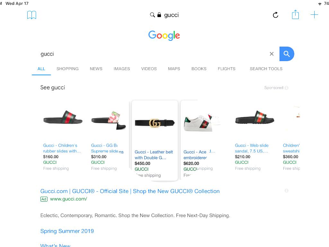Open the share sheet icon
Viewport: 329px width, 247px height.
pos(295,15)
